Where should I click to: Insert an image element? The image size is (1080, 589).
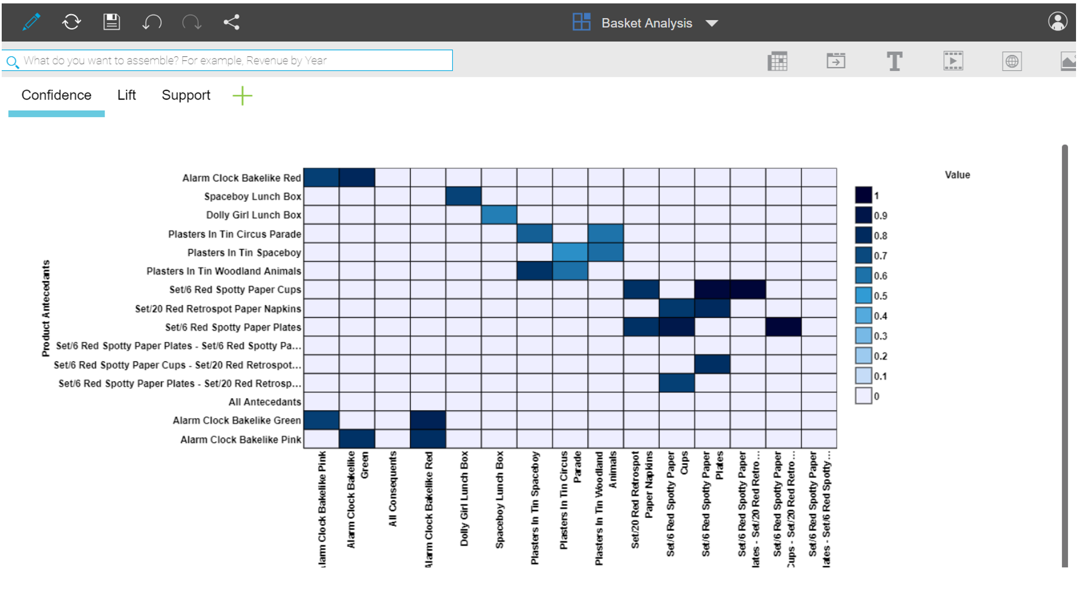pyautogui.click(x=1070, y=61)
